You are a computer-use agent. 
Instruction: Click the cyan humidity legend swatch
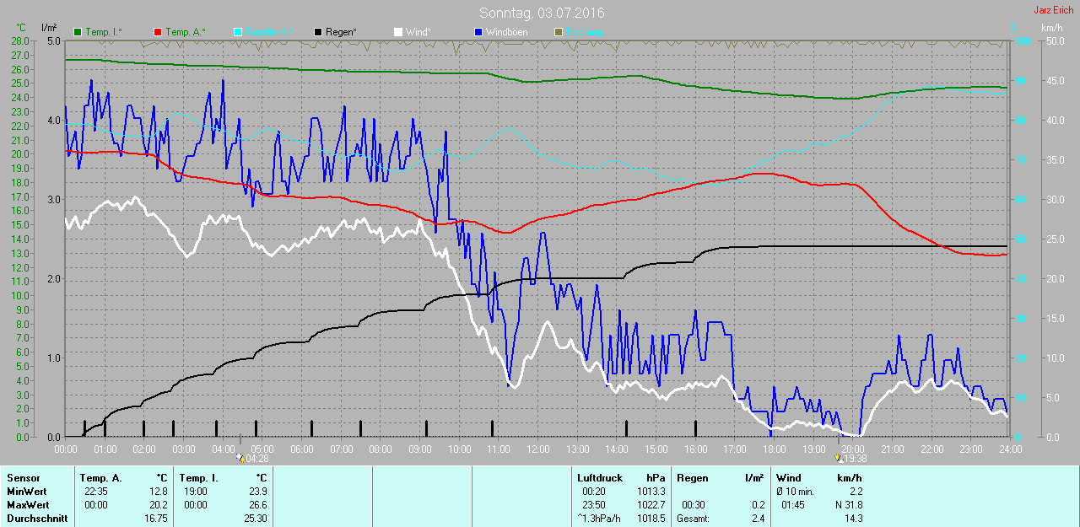(238, 32)
